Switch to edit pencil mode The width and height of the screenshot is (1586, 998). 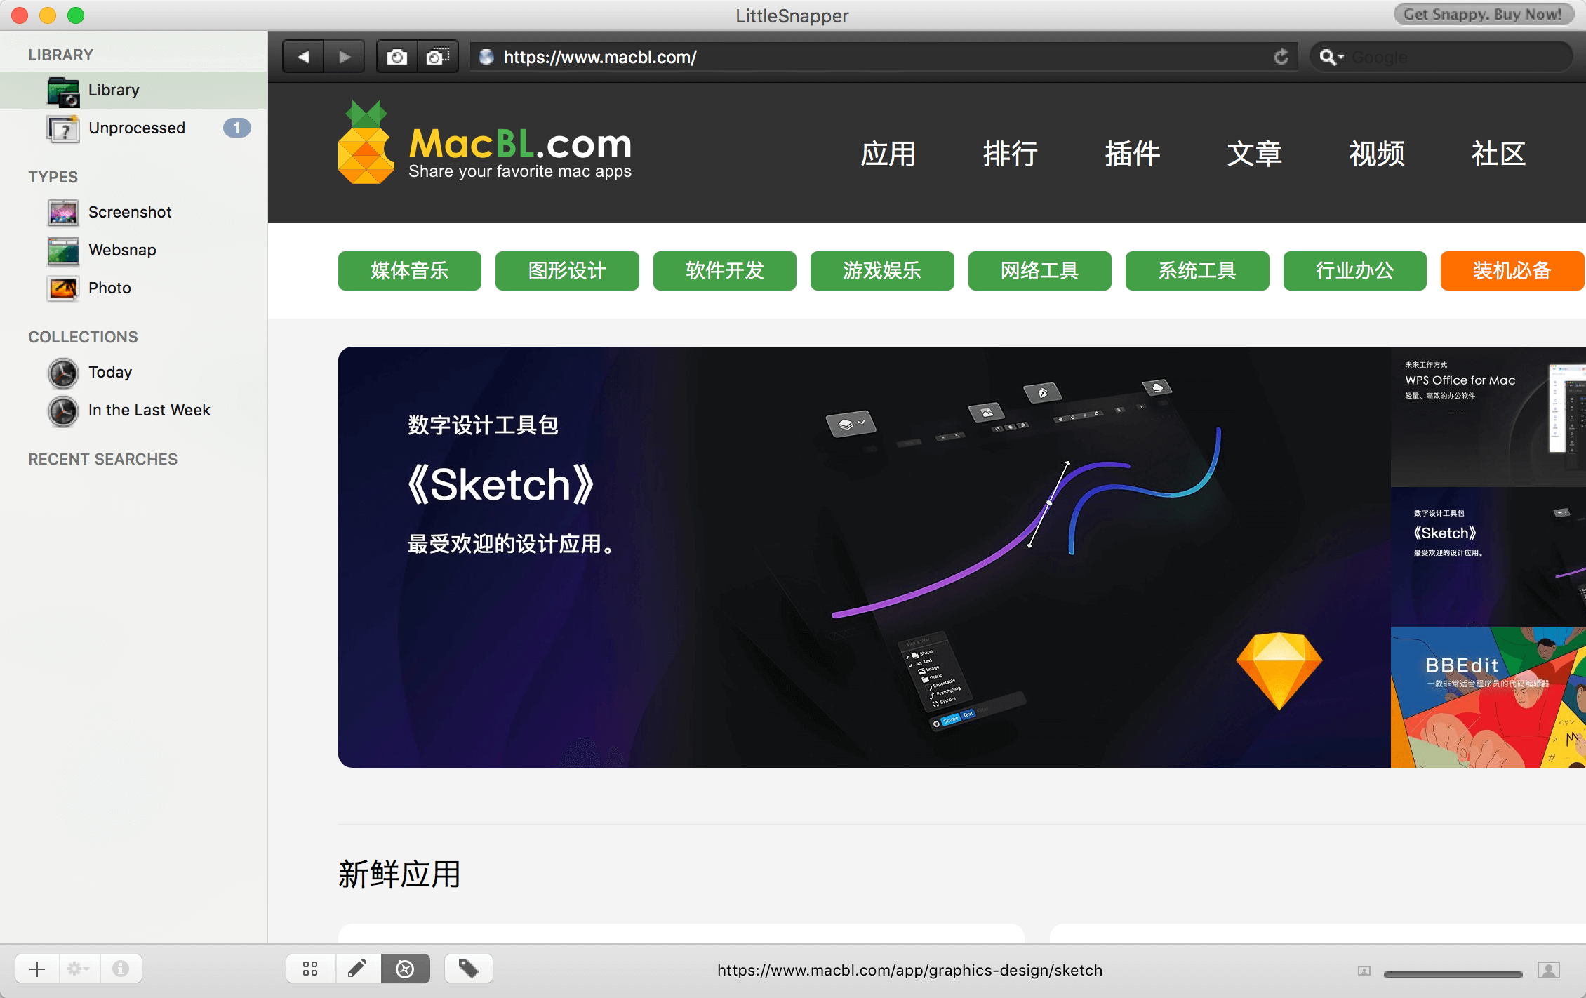tap(358, 969)
